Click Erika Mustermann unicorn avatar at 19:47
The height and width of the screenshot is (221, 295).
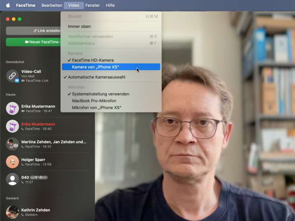pyautogui.click(x=12, y=108)
